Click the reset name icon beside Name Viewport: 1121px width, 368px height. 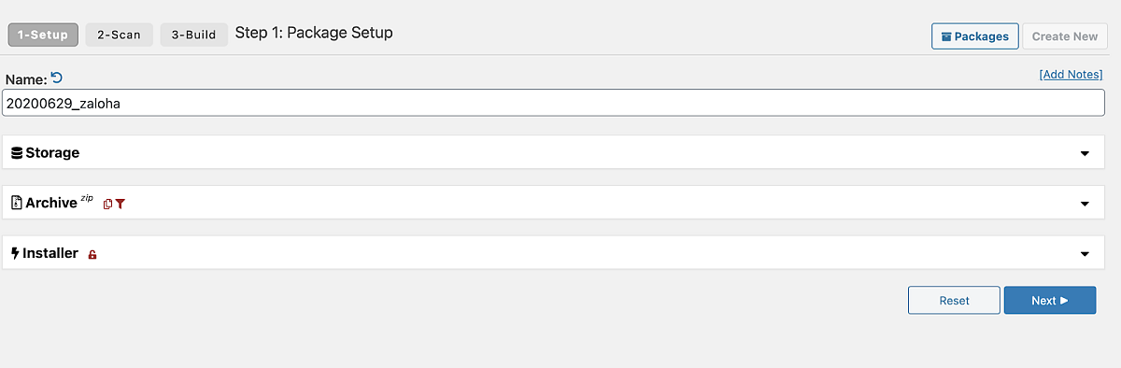[57, 78]
